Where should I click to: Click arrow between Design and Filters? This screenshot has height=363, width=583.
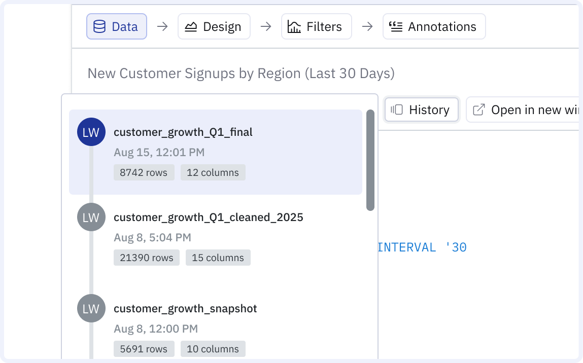pos(266,26)
